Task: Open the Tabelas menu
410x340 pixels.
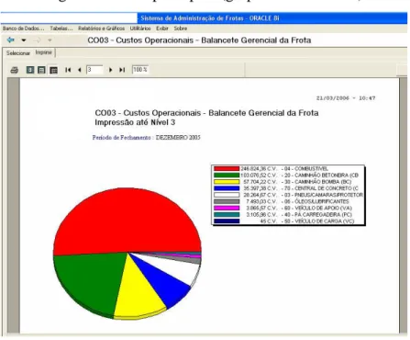Action: click(x=61, y=28)
